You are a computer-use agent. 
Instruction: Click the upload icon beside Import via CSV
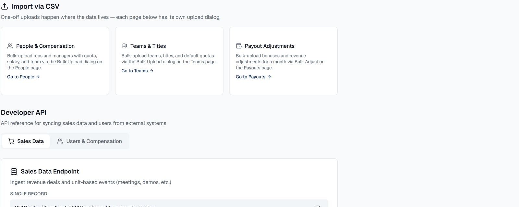pyautogui.click(x=5, y=6)
